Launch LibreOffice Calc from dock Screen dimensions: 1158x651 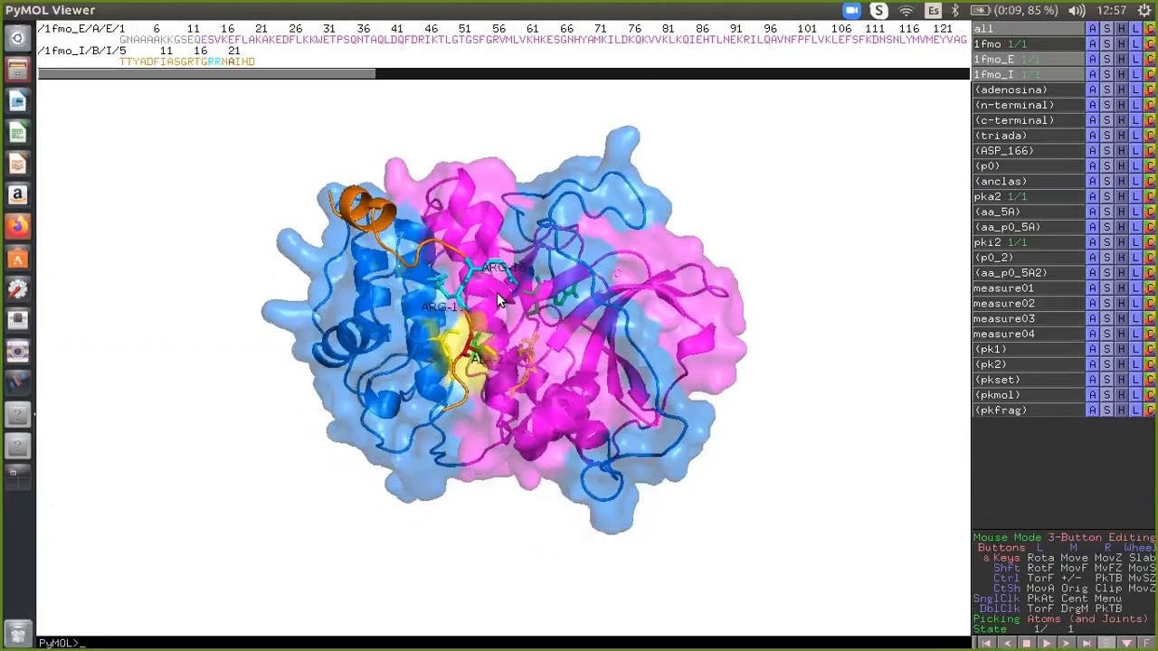pyautogui.click(x=17, y=133)
